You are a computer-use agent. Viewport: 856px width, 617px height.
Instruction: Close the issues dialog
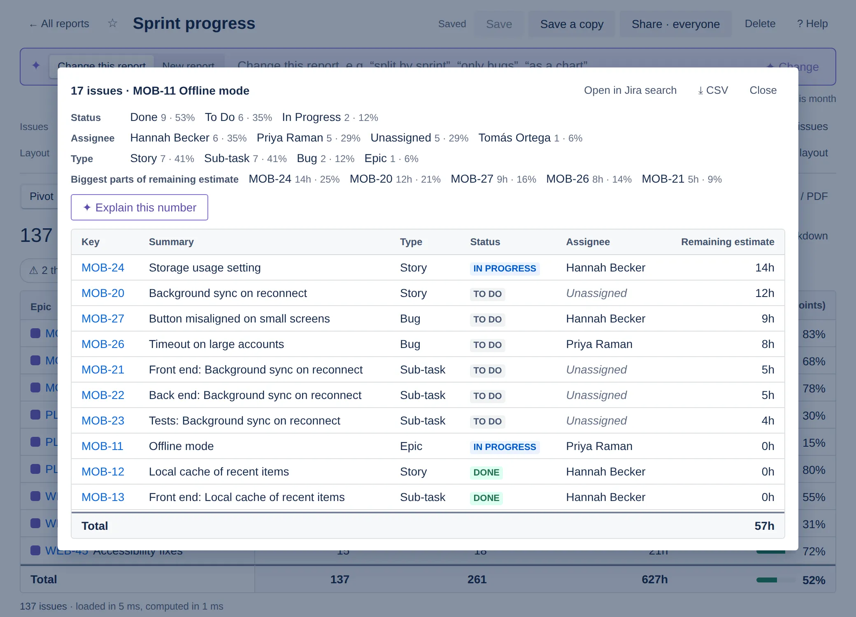763,90
